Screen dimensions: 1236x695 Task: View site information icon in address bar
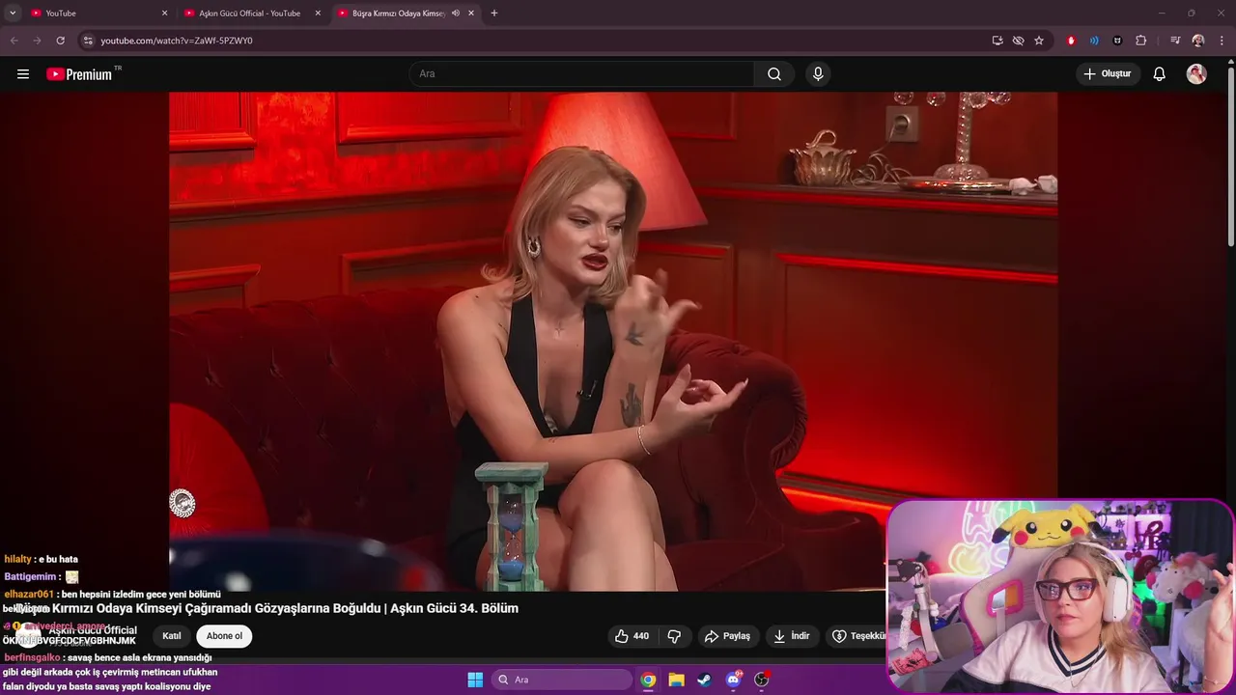point(88,41)
